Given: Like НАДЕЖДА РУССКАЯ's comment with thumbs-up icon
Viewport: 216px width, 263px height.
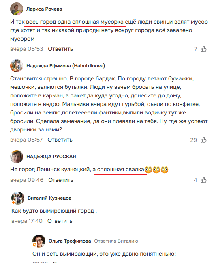Looking at the screenshot, I should tap(203, 180).
